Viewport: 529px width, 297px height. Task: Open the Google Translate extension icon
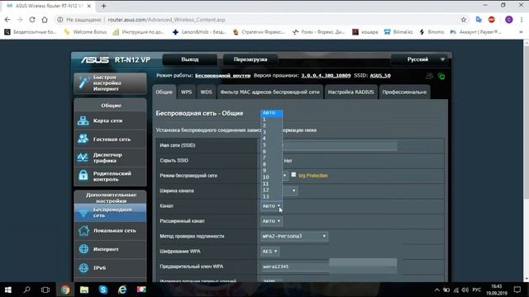(479, 20)
